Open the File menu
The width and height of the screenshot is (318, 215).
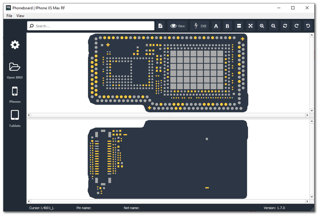click(9, 16)
